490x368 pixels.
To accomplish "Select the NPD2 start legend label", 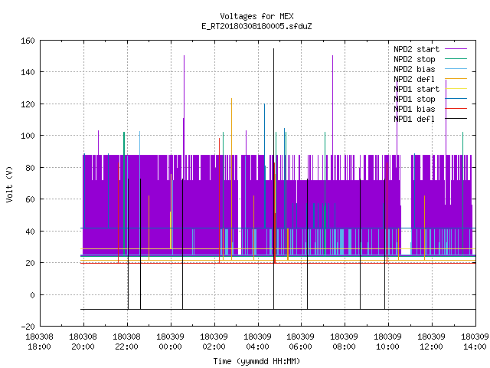I will [x=416, y=49].
